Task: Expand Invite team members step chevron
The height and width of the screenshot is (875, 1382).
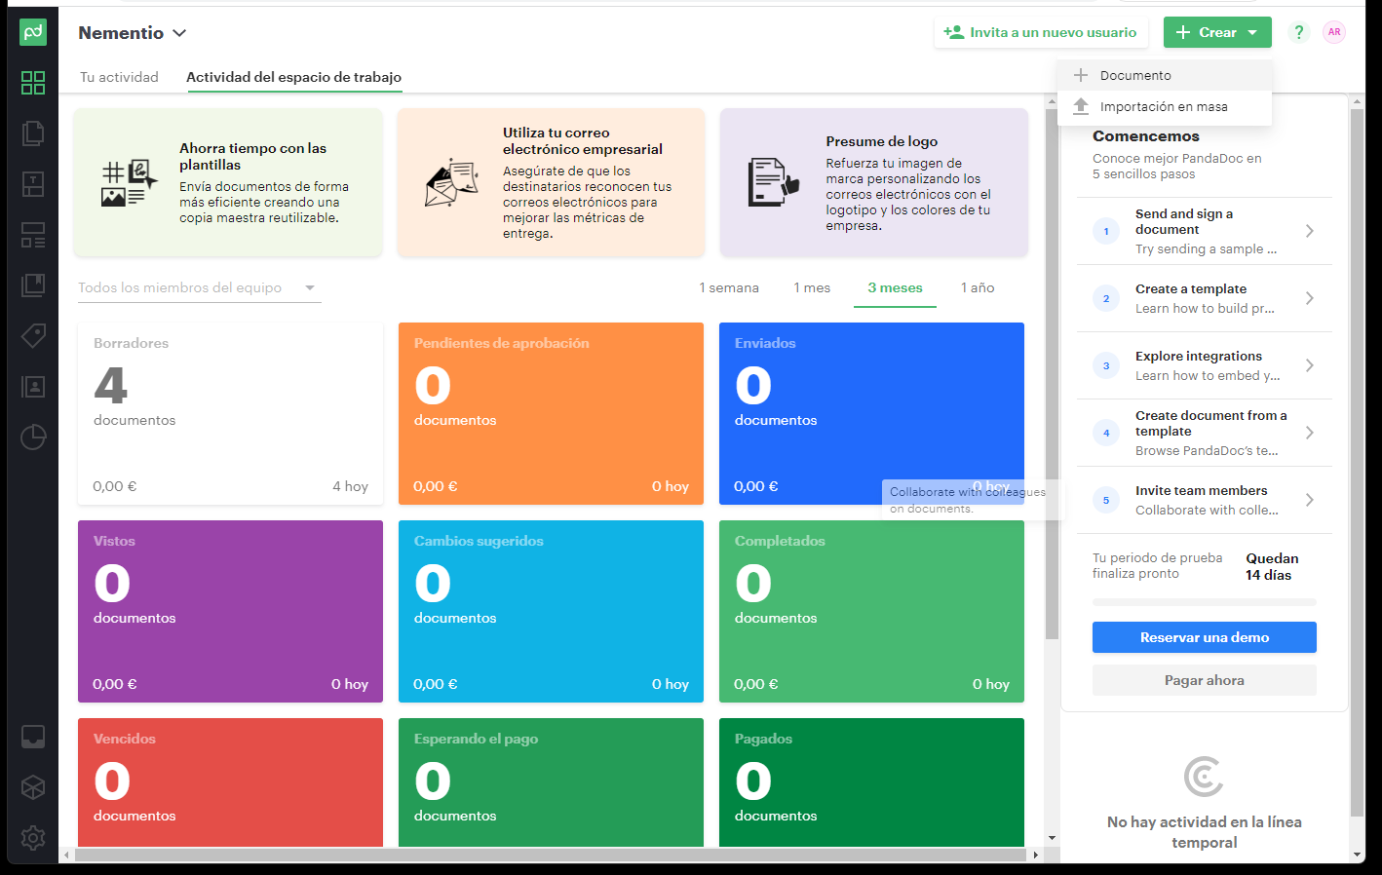Action: [x=1310, y=500]
